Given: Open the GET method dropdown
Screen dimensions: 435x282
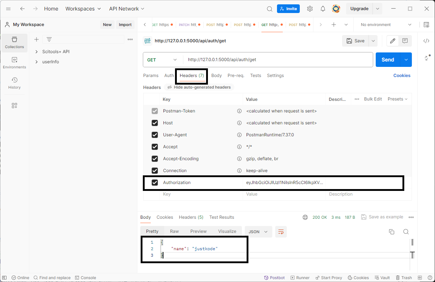Looking at the screenshot, I should point(162,60).
